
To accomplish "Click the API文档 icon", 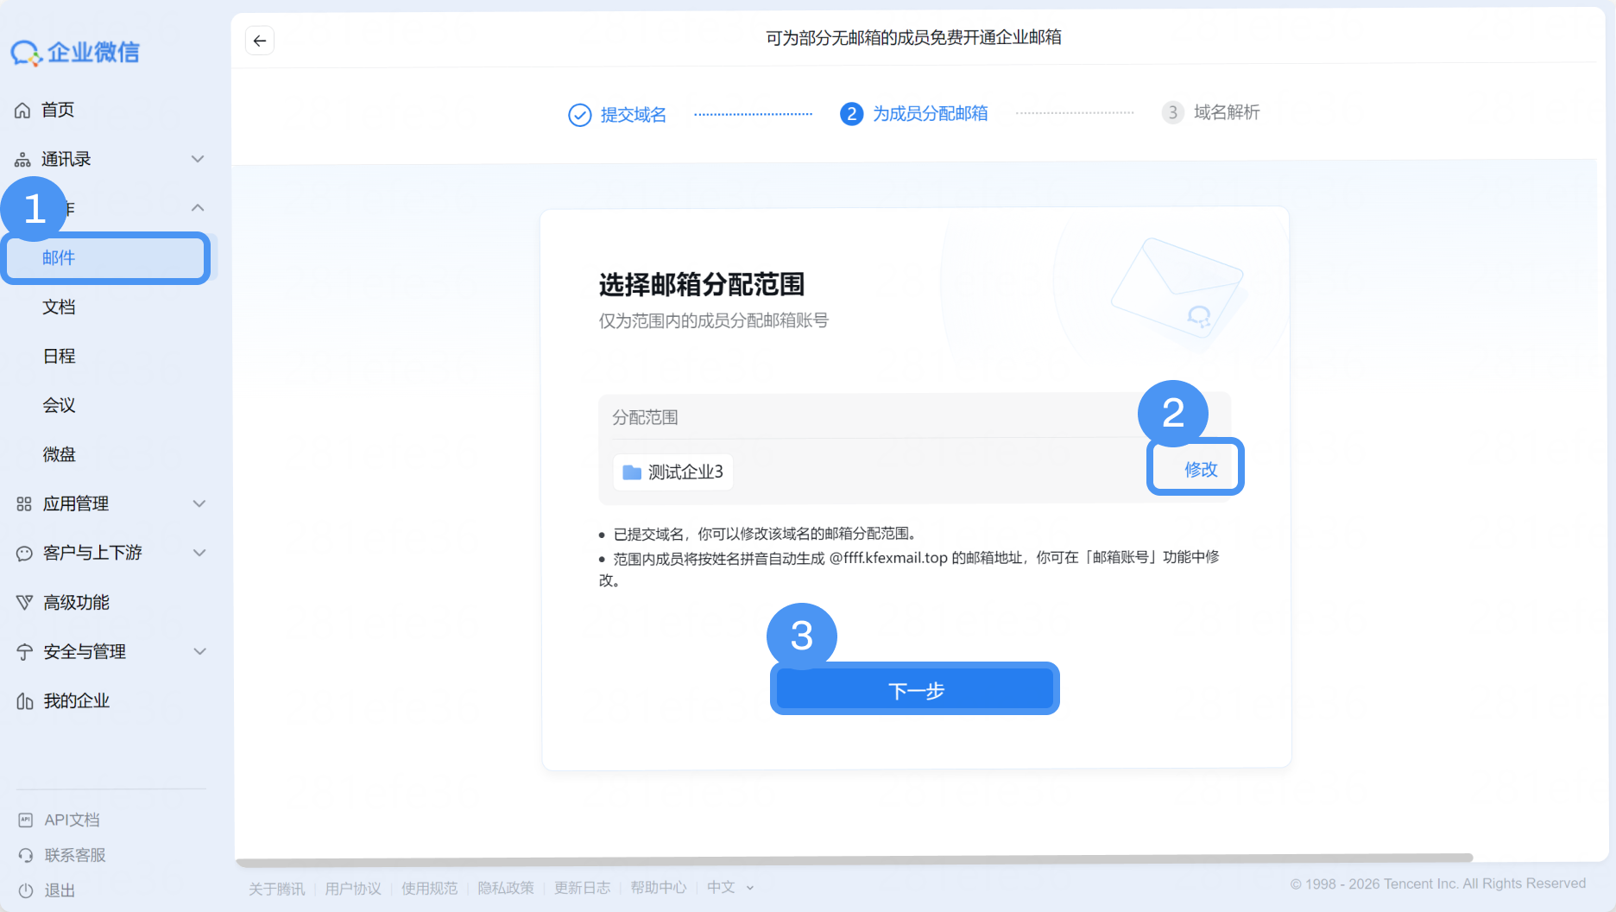I will (26, 820).
